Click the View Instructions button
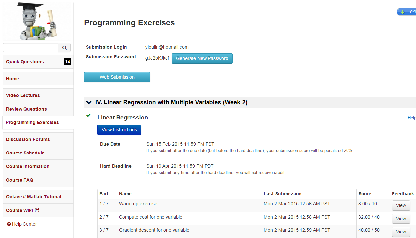The width and height of the screenshot is (416, 238). 119,130
